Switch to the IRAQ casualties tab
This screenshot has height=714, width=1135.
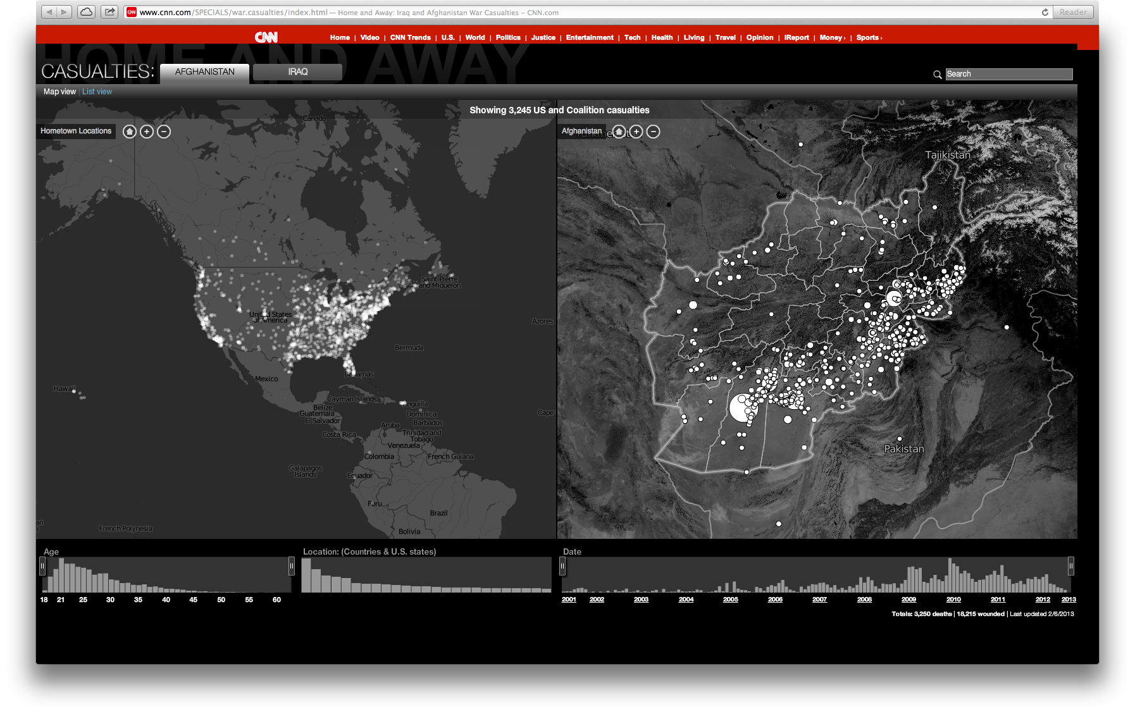point(297,72)
